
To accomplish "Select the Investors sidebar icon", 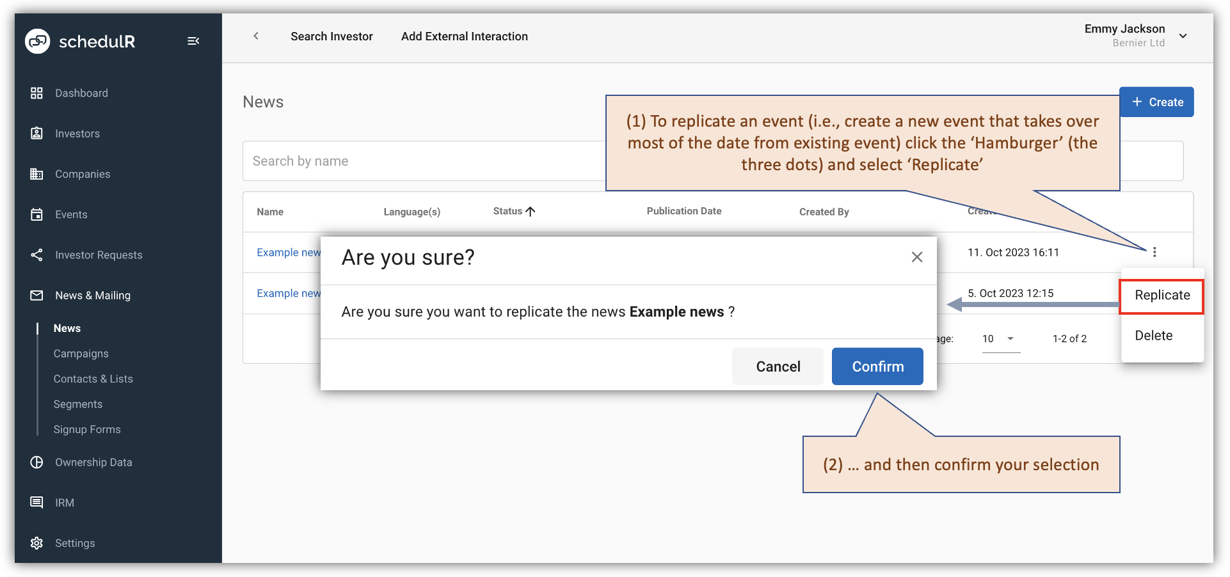I will point(36,133).
